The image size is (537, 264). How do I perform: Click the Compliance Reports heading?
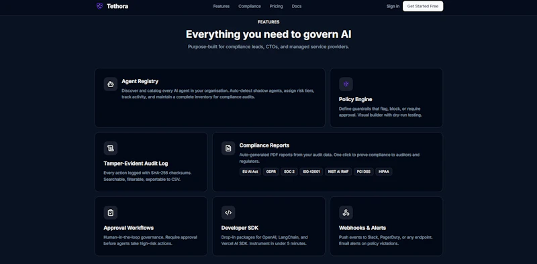[x=264, y=145]
